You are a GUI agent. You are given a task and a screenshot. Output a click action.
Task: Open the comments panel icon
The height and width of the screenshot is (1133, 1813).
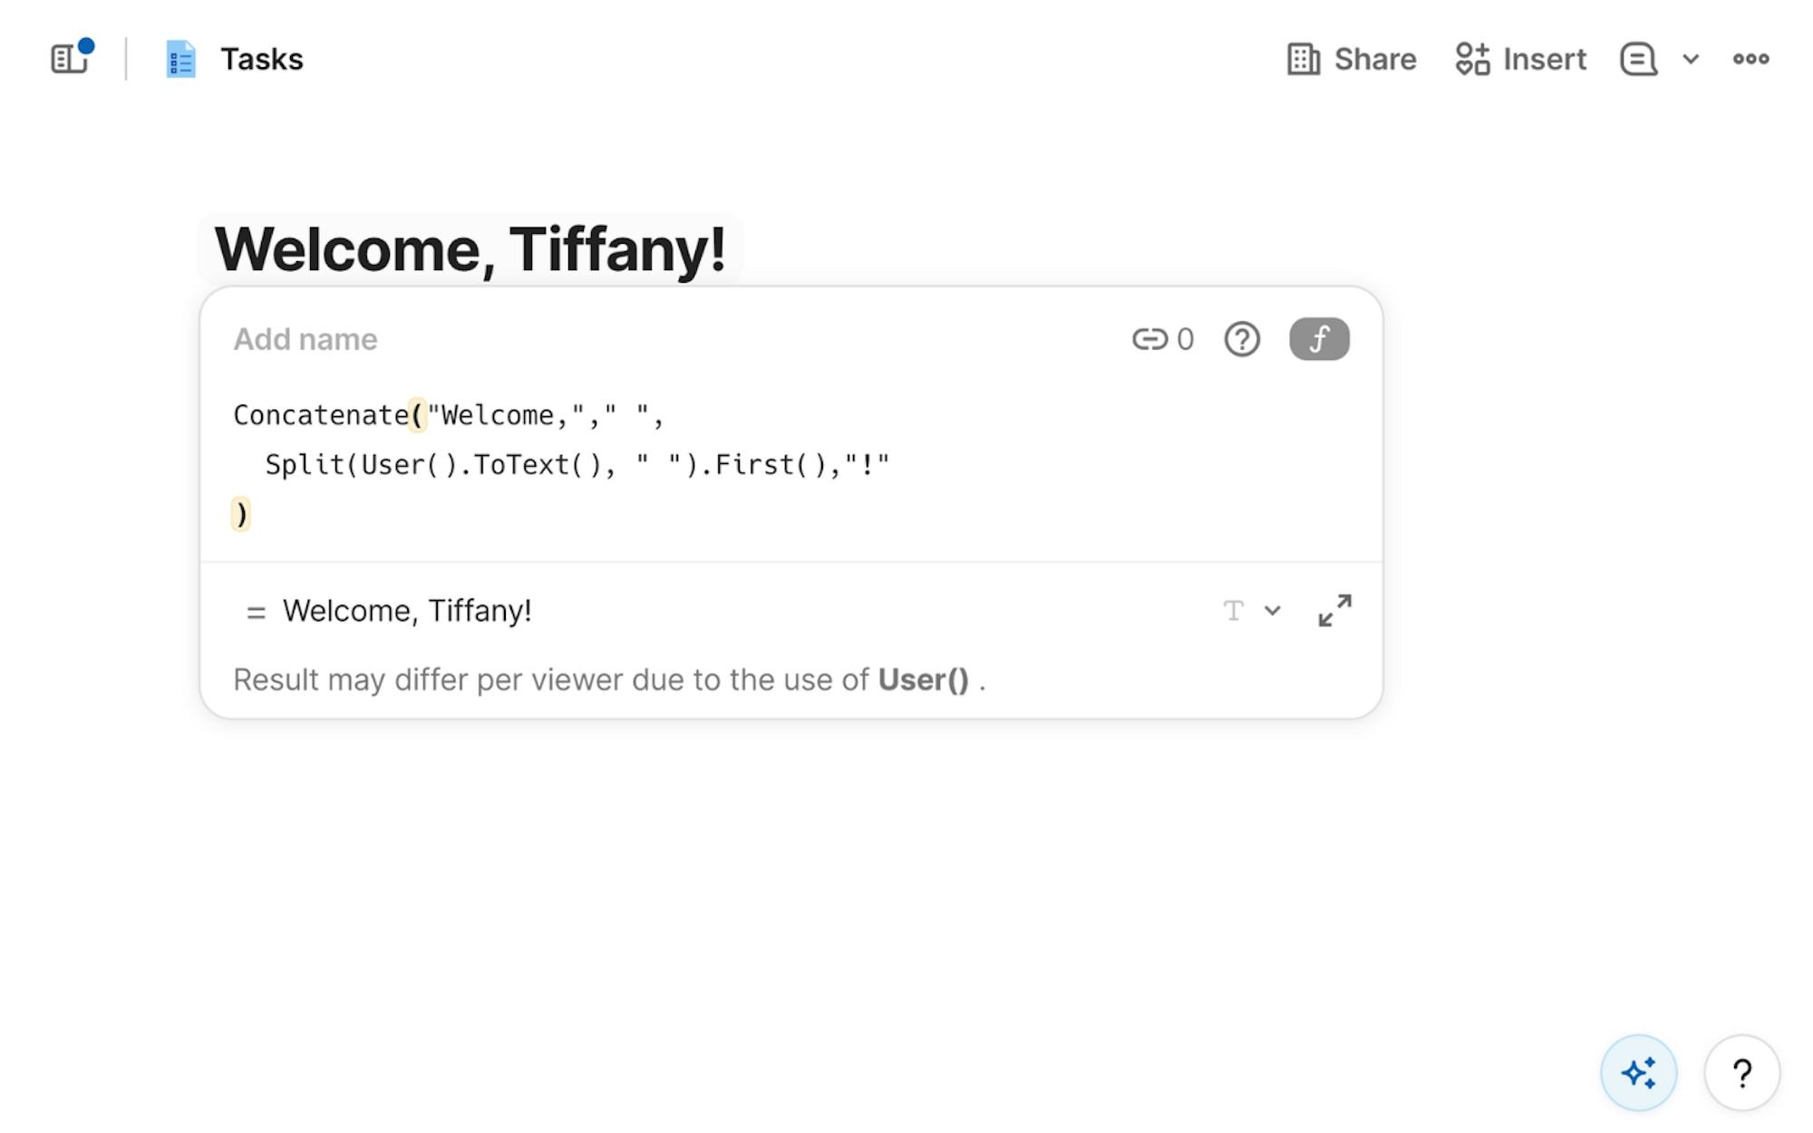(1638, 59)
